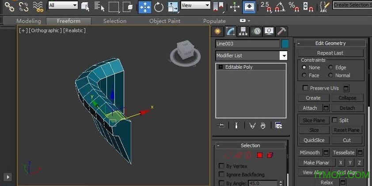Click Use Pivot Point Center icon
Screen dimensions: 372x186
coord(219,7)
